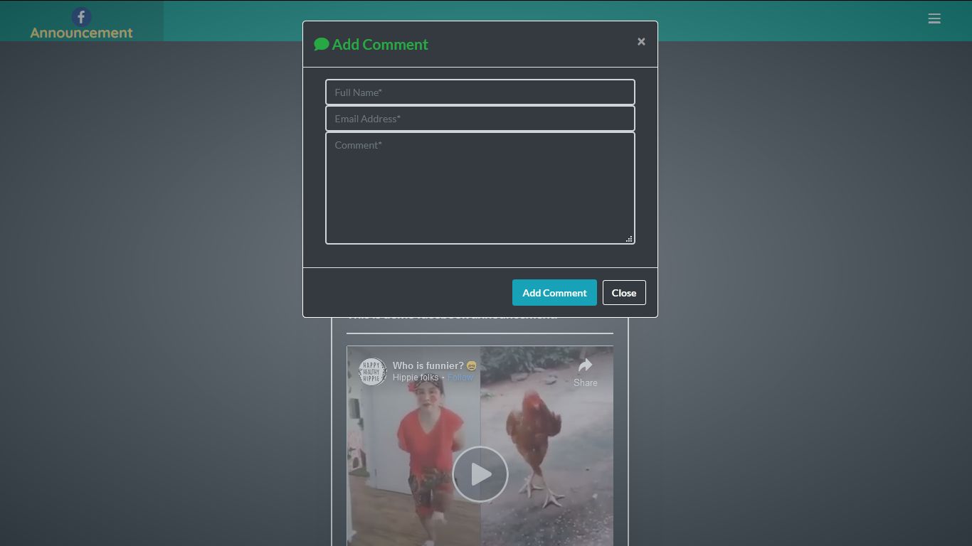Click Add Comment to submit
The height and width of the screenshot is (546, 972).
[x=554, y=292]
